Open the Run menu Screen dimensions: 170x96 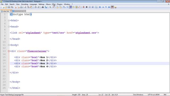[54, 4]
